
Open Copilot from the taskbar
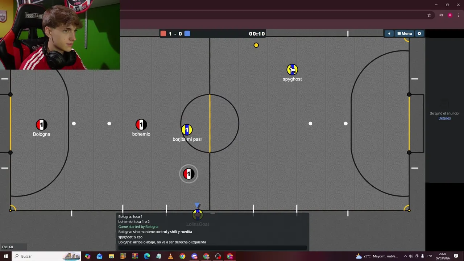[88, 256]
